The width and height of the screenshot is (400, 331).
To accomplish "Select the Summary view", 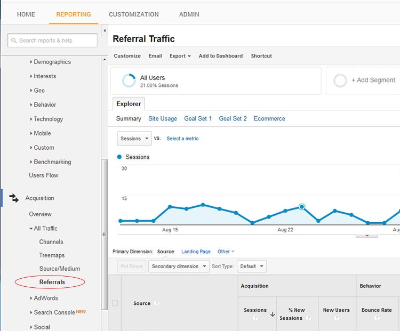I will coord(129,118).
